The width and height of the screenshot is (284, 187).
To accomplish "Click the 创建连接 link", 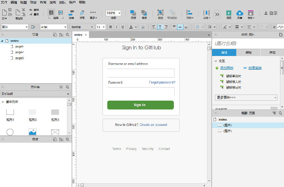I will pos(255,68).
